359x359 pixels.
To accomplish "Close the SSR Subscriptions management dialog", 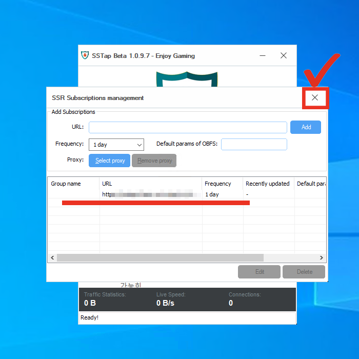I will [315, 98].
